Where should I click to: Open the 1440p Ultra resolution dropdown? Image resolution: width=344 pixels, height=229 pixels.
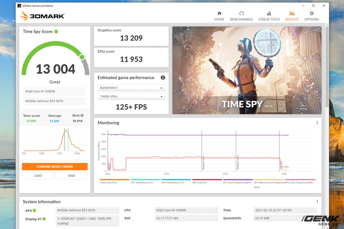(131, 96)
